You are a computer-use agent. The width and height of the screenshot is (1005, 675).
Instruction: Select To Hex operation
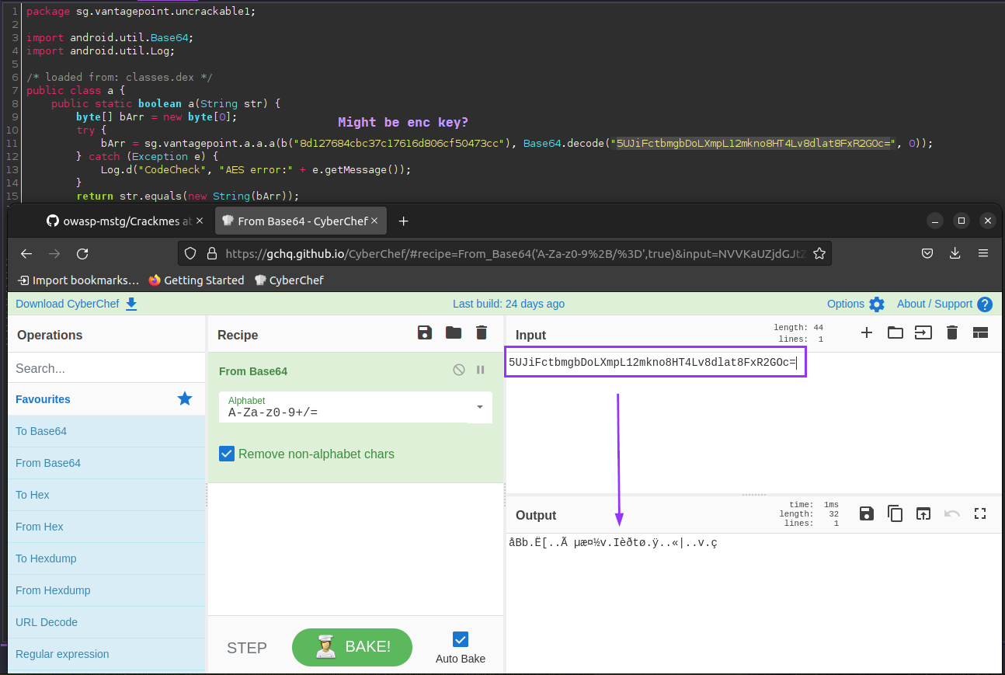[x=107, y=495]
